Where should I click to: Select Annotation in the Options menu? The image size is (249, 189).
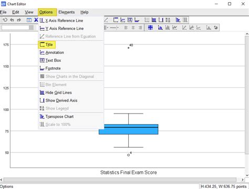pyautogui.click(x=71, y=52)
